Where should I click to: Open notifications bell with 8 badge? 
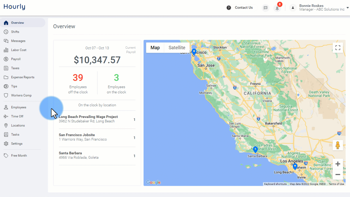pyautogui.click(x=277, y=8)
